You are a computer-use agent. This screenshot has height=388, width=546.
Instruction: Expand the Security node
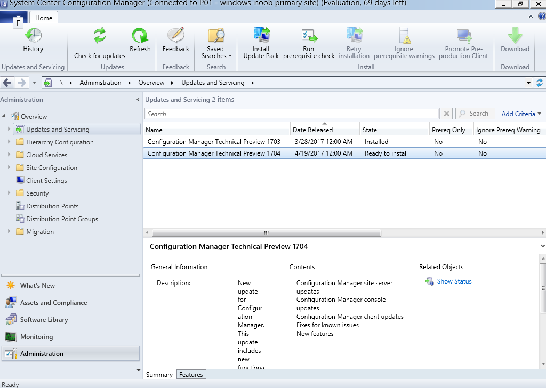point(9,193)
